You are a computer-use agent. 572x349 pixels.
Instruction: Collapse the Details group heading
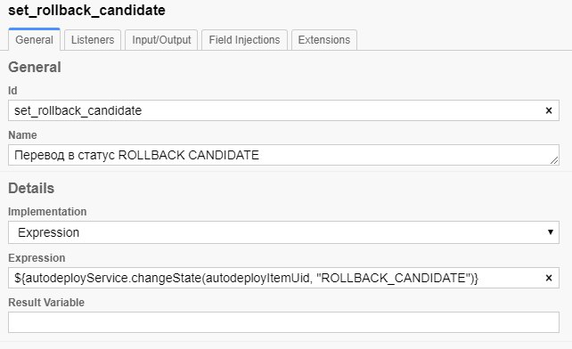coord(31,188)
